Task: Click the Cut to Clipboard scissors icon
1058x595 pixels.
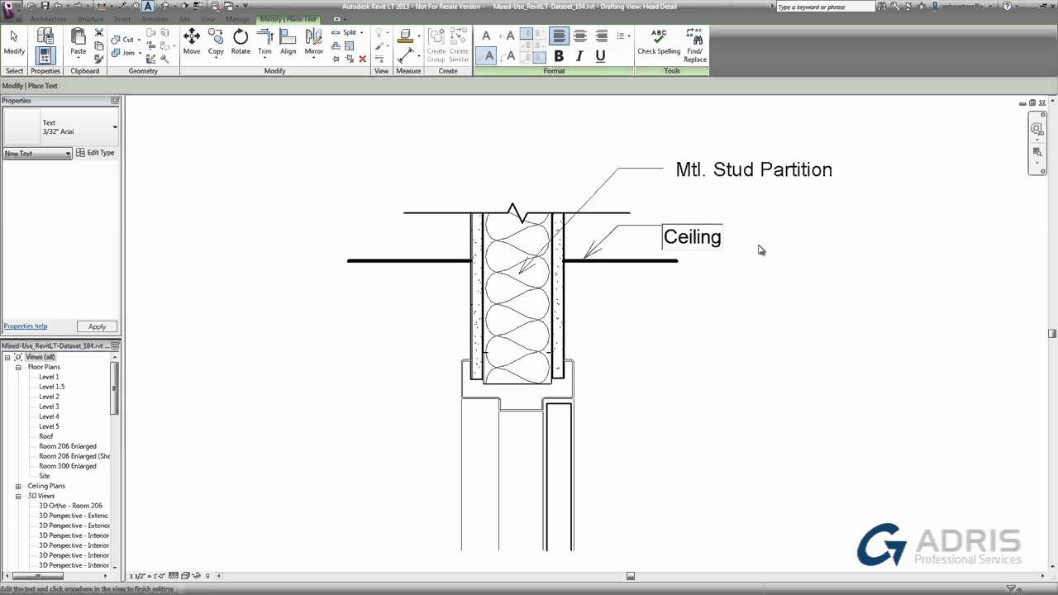Action: 99,33
